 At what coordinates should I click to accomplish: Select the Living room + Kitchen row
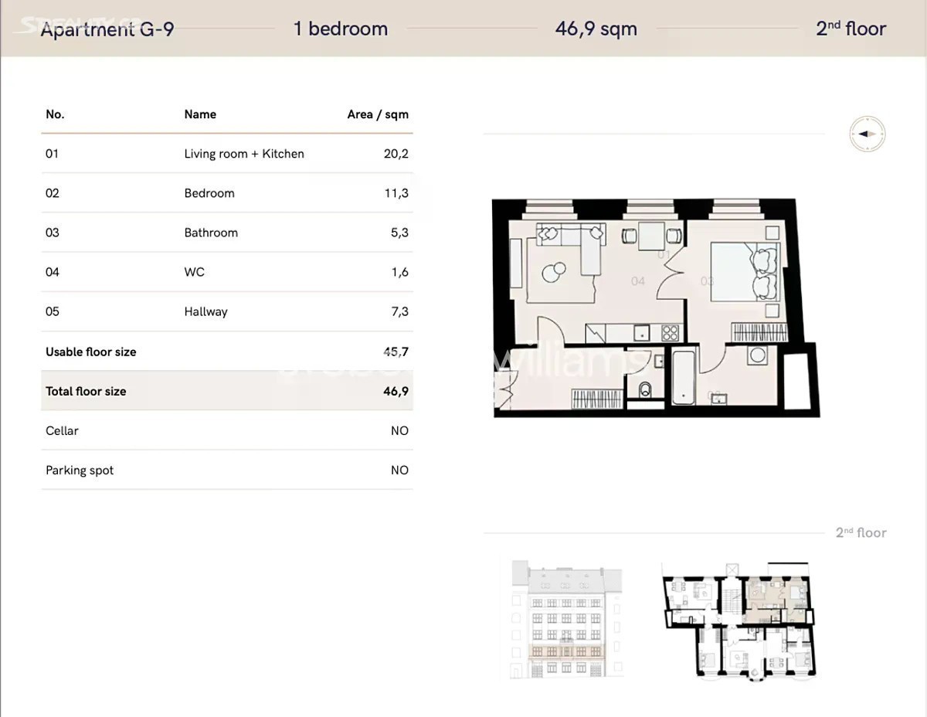pyautogui.click(x=226, y=154)
